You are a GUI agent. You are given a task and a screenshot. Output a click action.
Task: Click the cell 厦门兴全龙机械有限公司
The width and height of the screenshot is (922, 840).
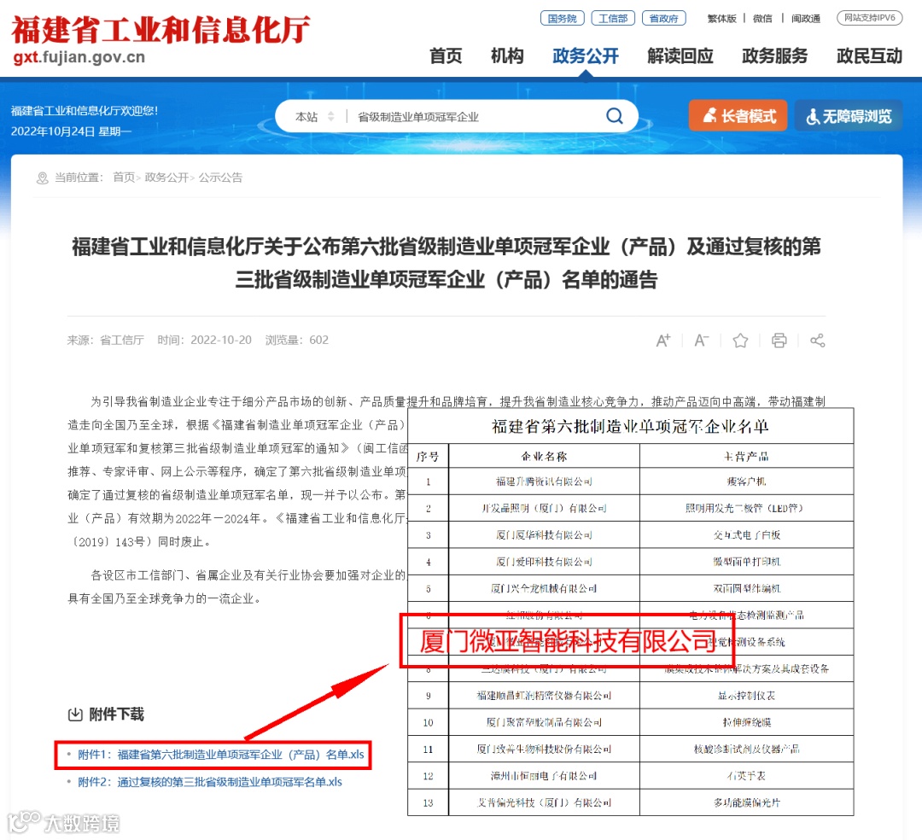click(544, 588)
